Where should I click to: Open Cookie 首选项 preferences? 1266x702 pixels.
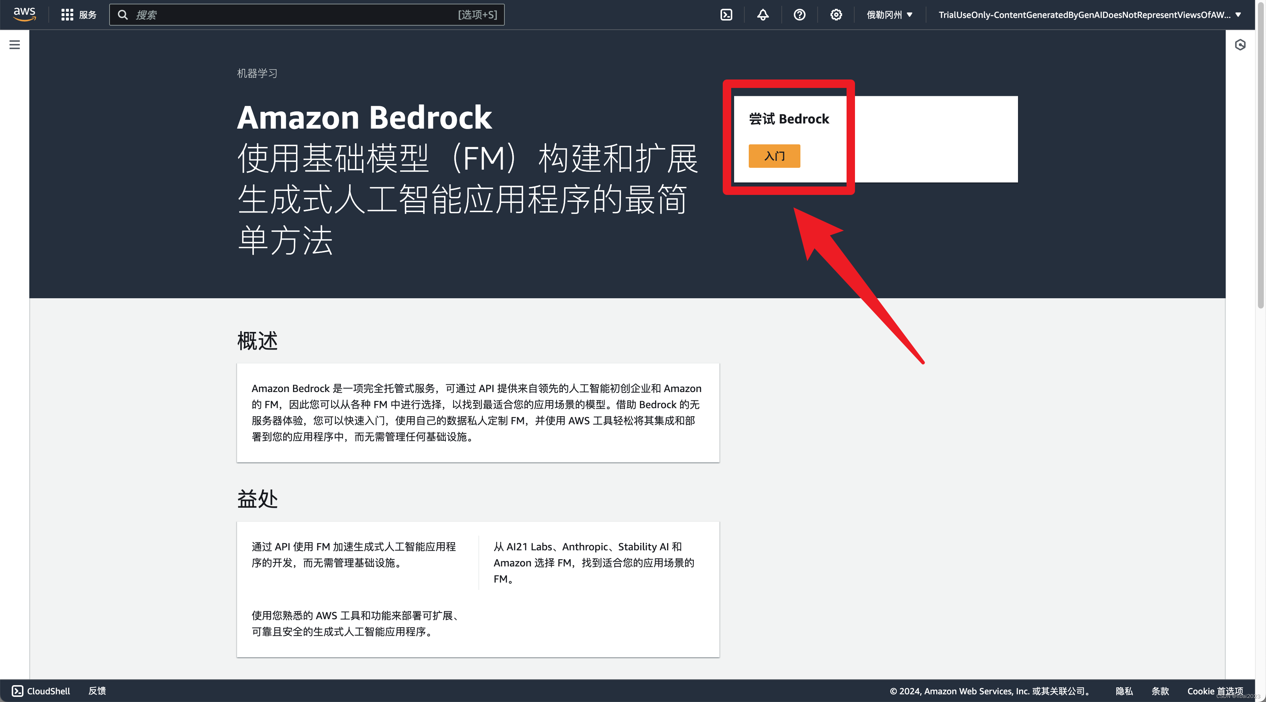coord(1215,691)
